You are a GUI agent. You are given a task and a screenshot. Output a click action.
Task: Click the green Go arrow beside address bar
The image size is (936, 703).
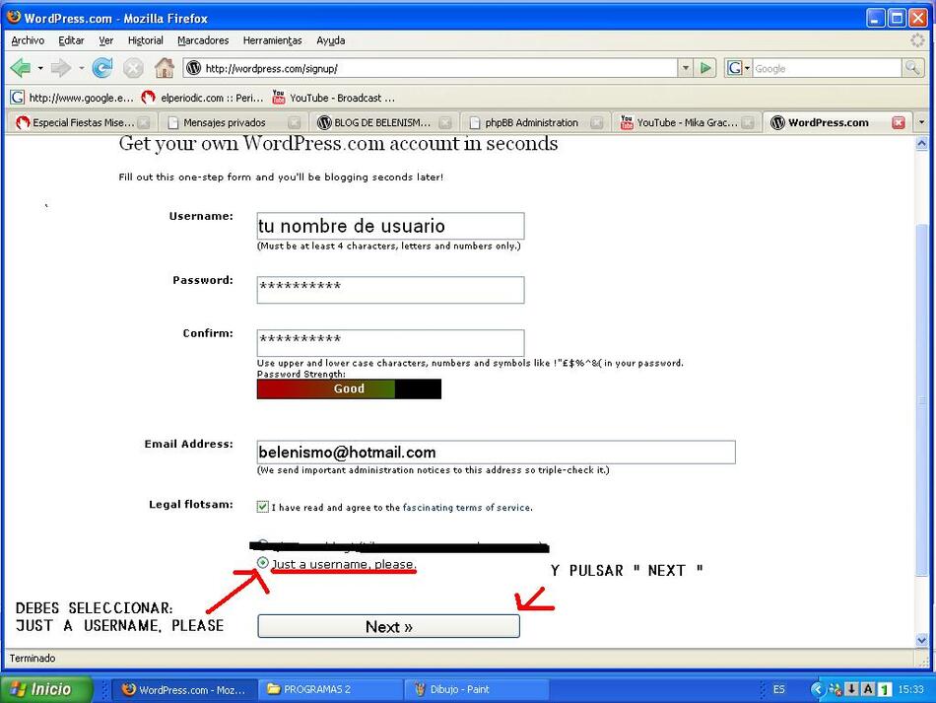pos(705,68)
